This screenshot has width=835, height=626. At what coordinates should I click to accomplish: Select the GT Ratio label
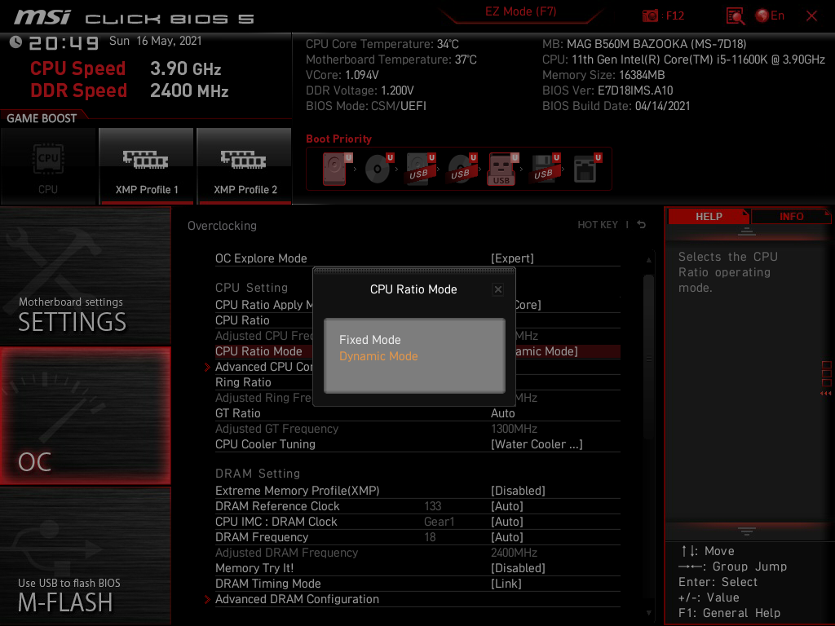click(x=238, y=413)
